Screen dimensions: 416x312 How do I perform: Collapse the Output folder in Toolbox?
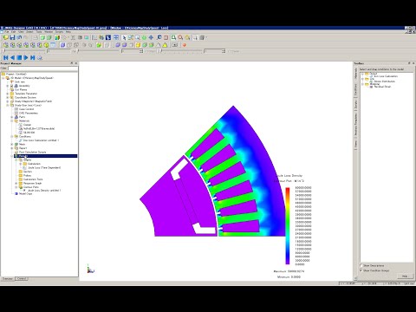point(362,74)
